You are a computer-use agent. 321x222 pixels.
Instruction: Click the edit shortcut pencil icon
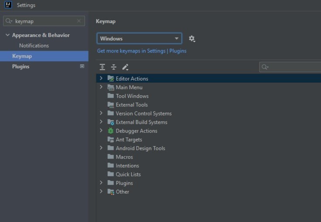[125, 67]
